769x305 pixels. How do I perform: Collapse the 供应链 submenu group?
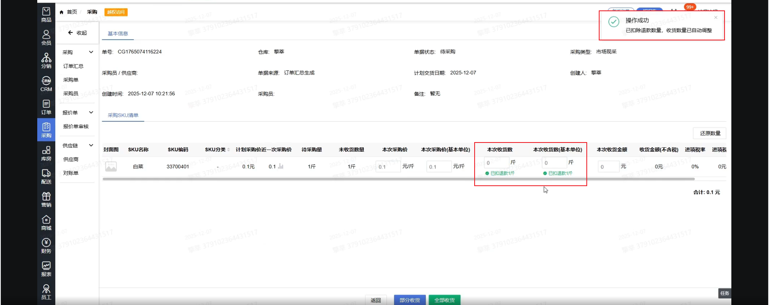pos(91,146)
